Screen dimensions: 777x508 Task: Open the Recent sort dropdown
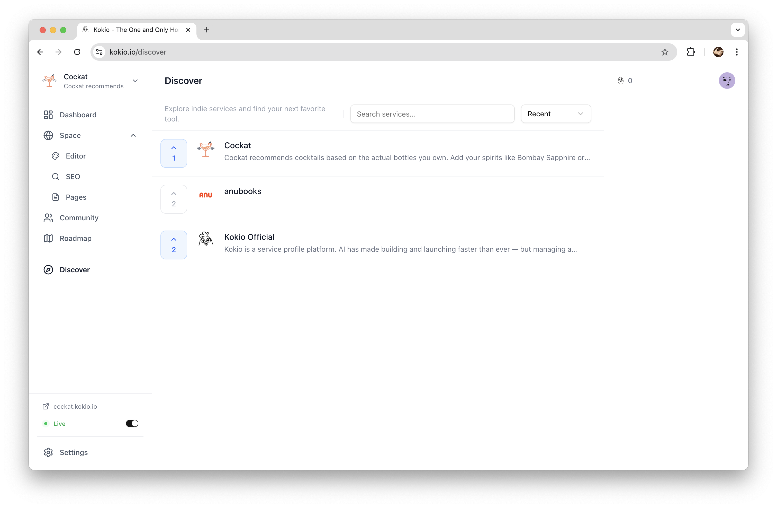pyautogui.click(x=556, y=114)
